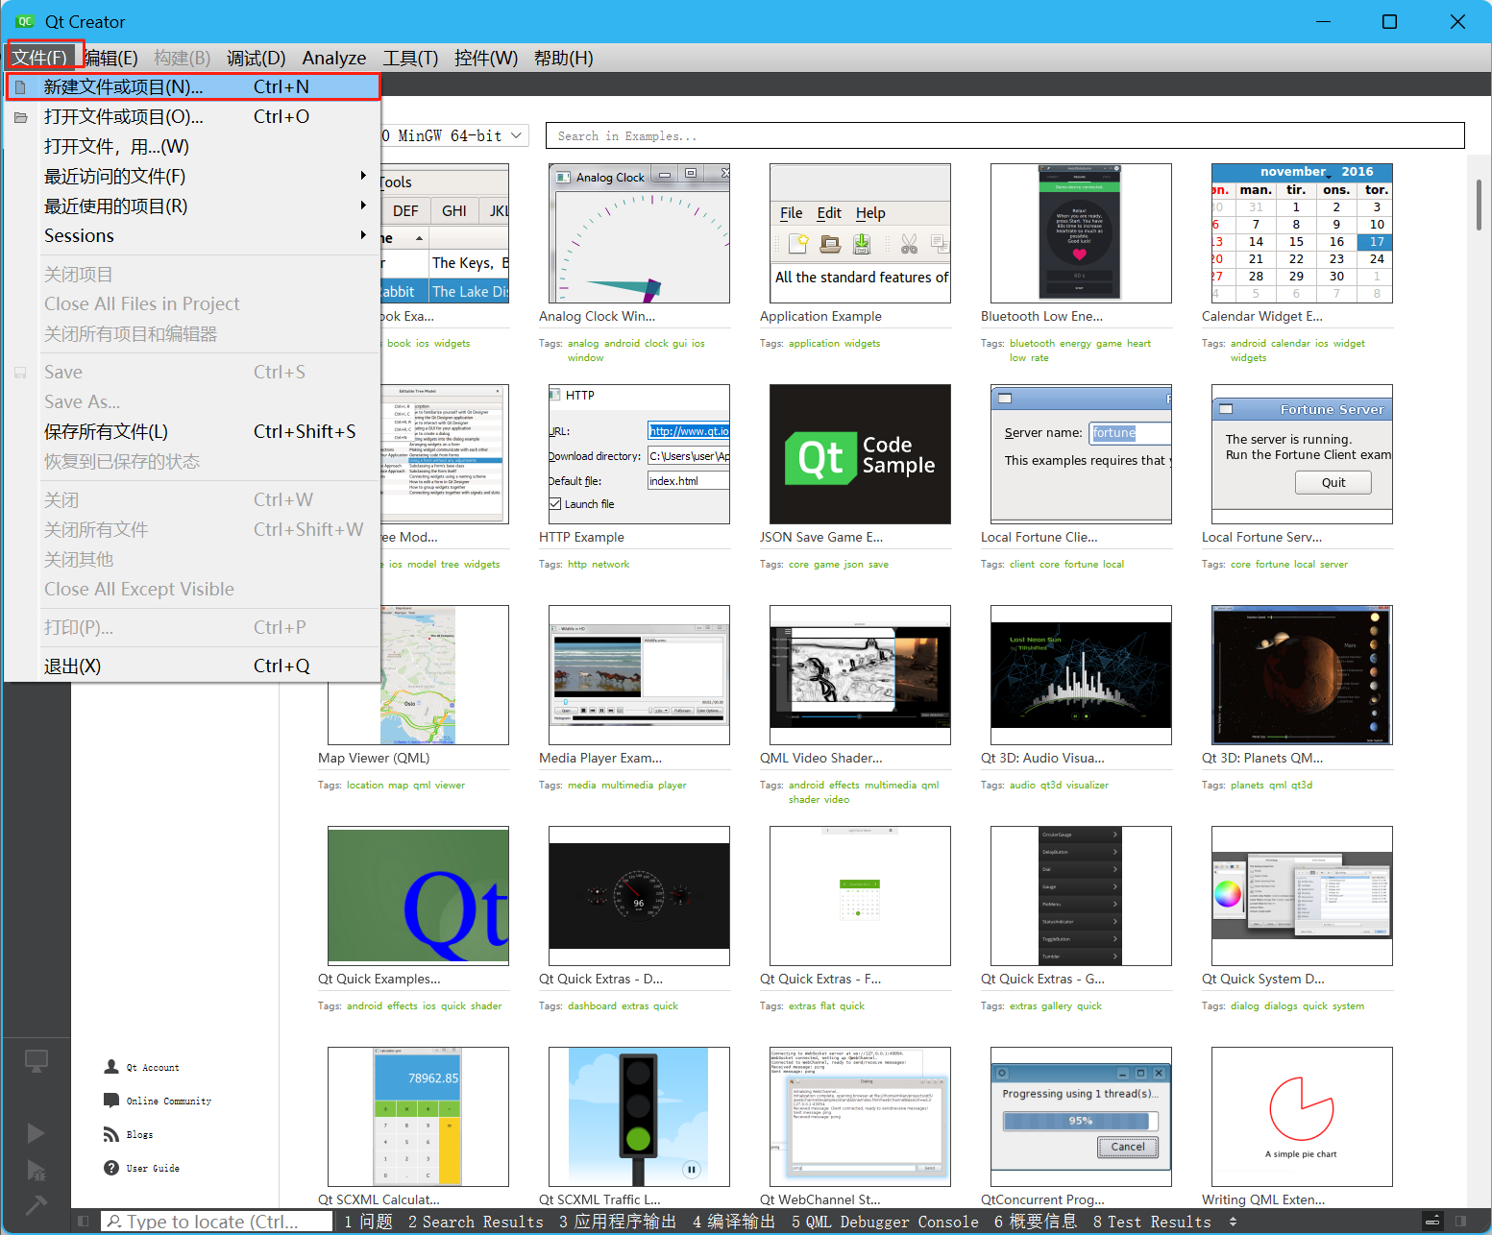
Task: Expand the 最近访问的文件 submenu arrow
Action: [x=363, y=176]
